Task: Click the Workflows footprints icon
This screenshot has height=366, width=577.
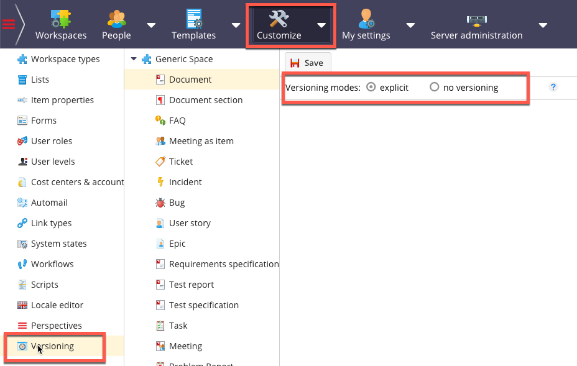Action: (22, 264)
